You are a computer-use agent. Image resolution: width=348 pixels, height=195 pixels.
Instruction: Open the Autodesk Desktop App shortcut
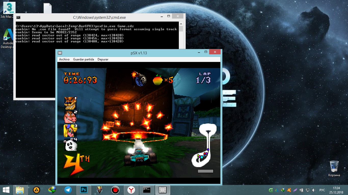(8, 38)
